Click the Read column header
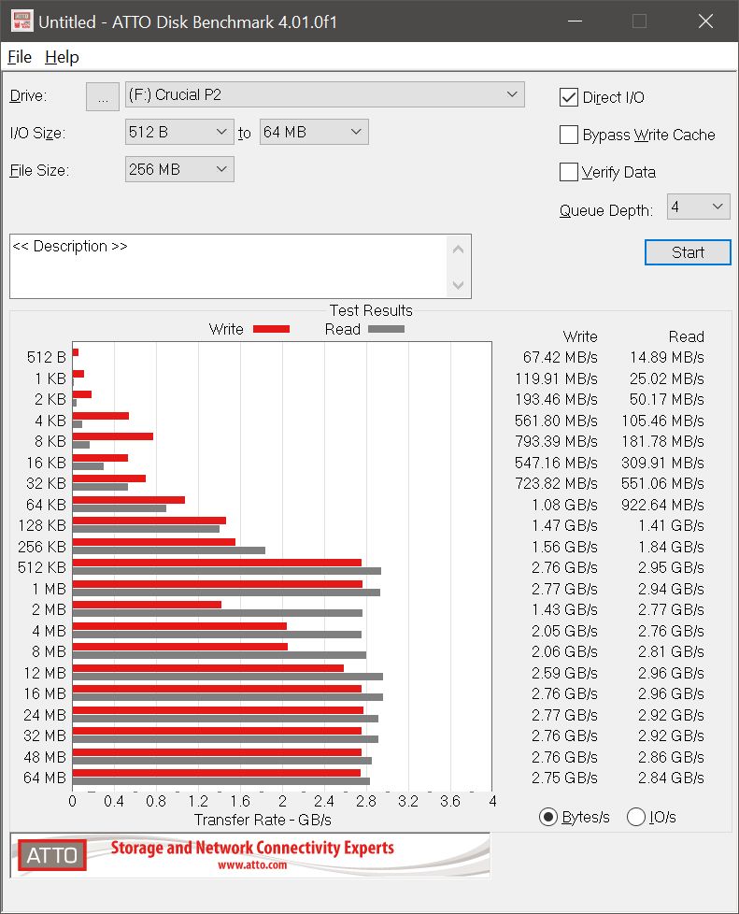This screenshot has width=739, height=914. pos(687,337)
